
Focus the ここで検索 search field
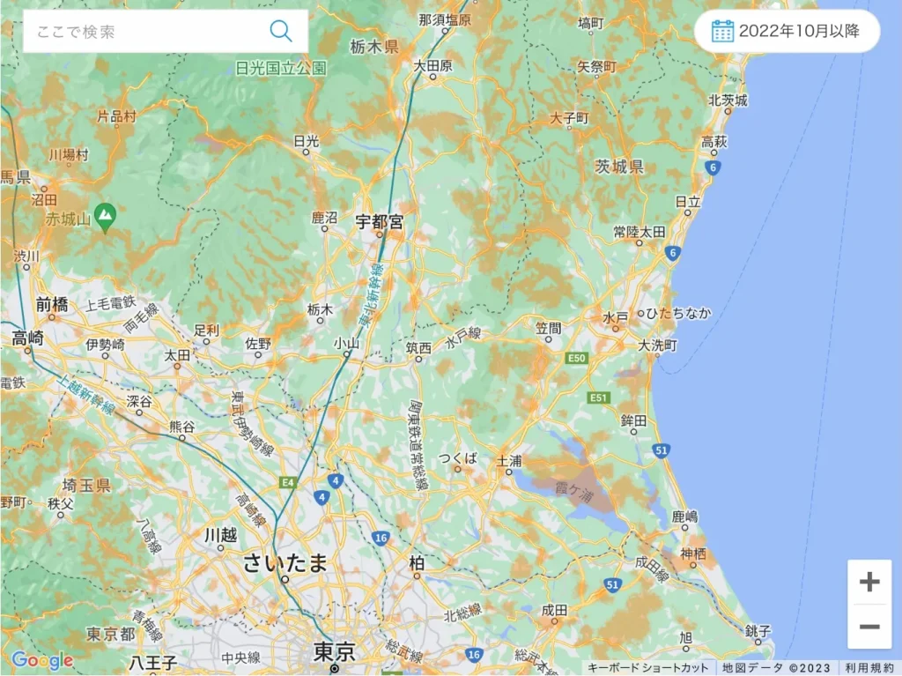[165, 31]
